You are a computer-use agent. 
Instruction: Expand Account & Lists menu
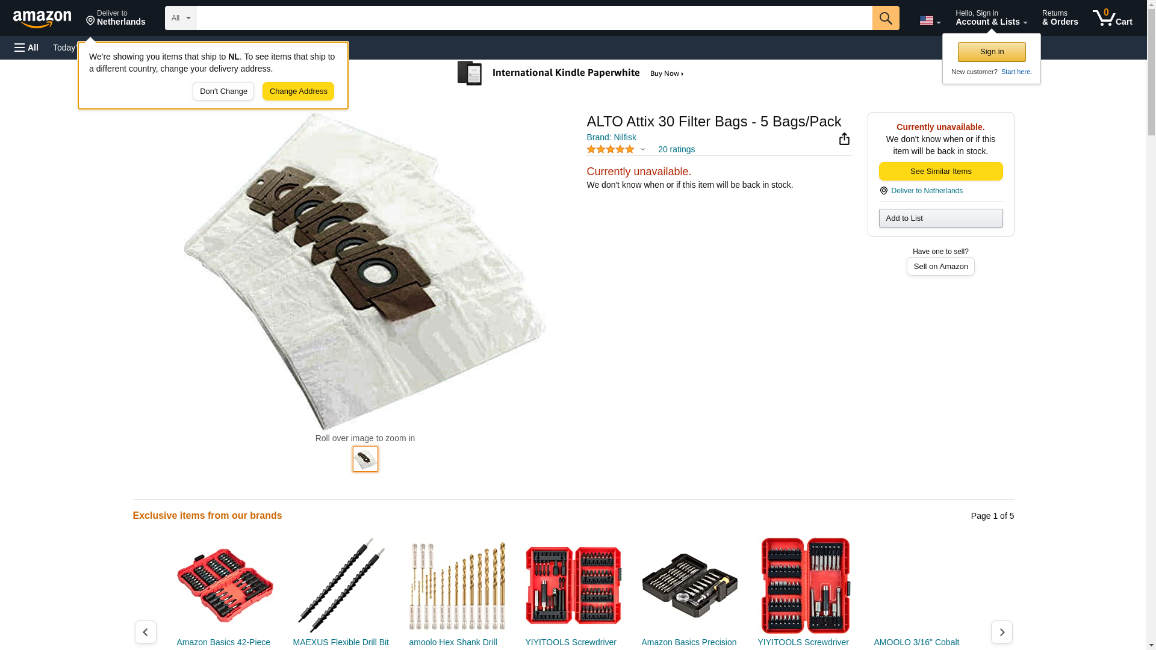click(991, 18)
